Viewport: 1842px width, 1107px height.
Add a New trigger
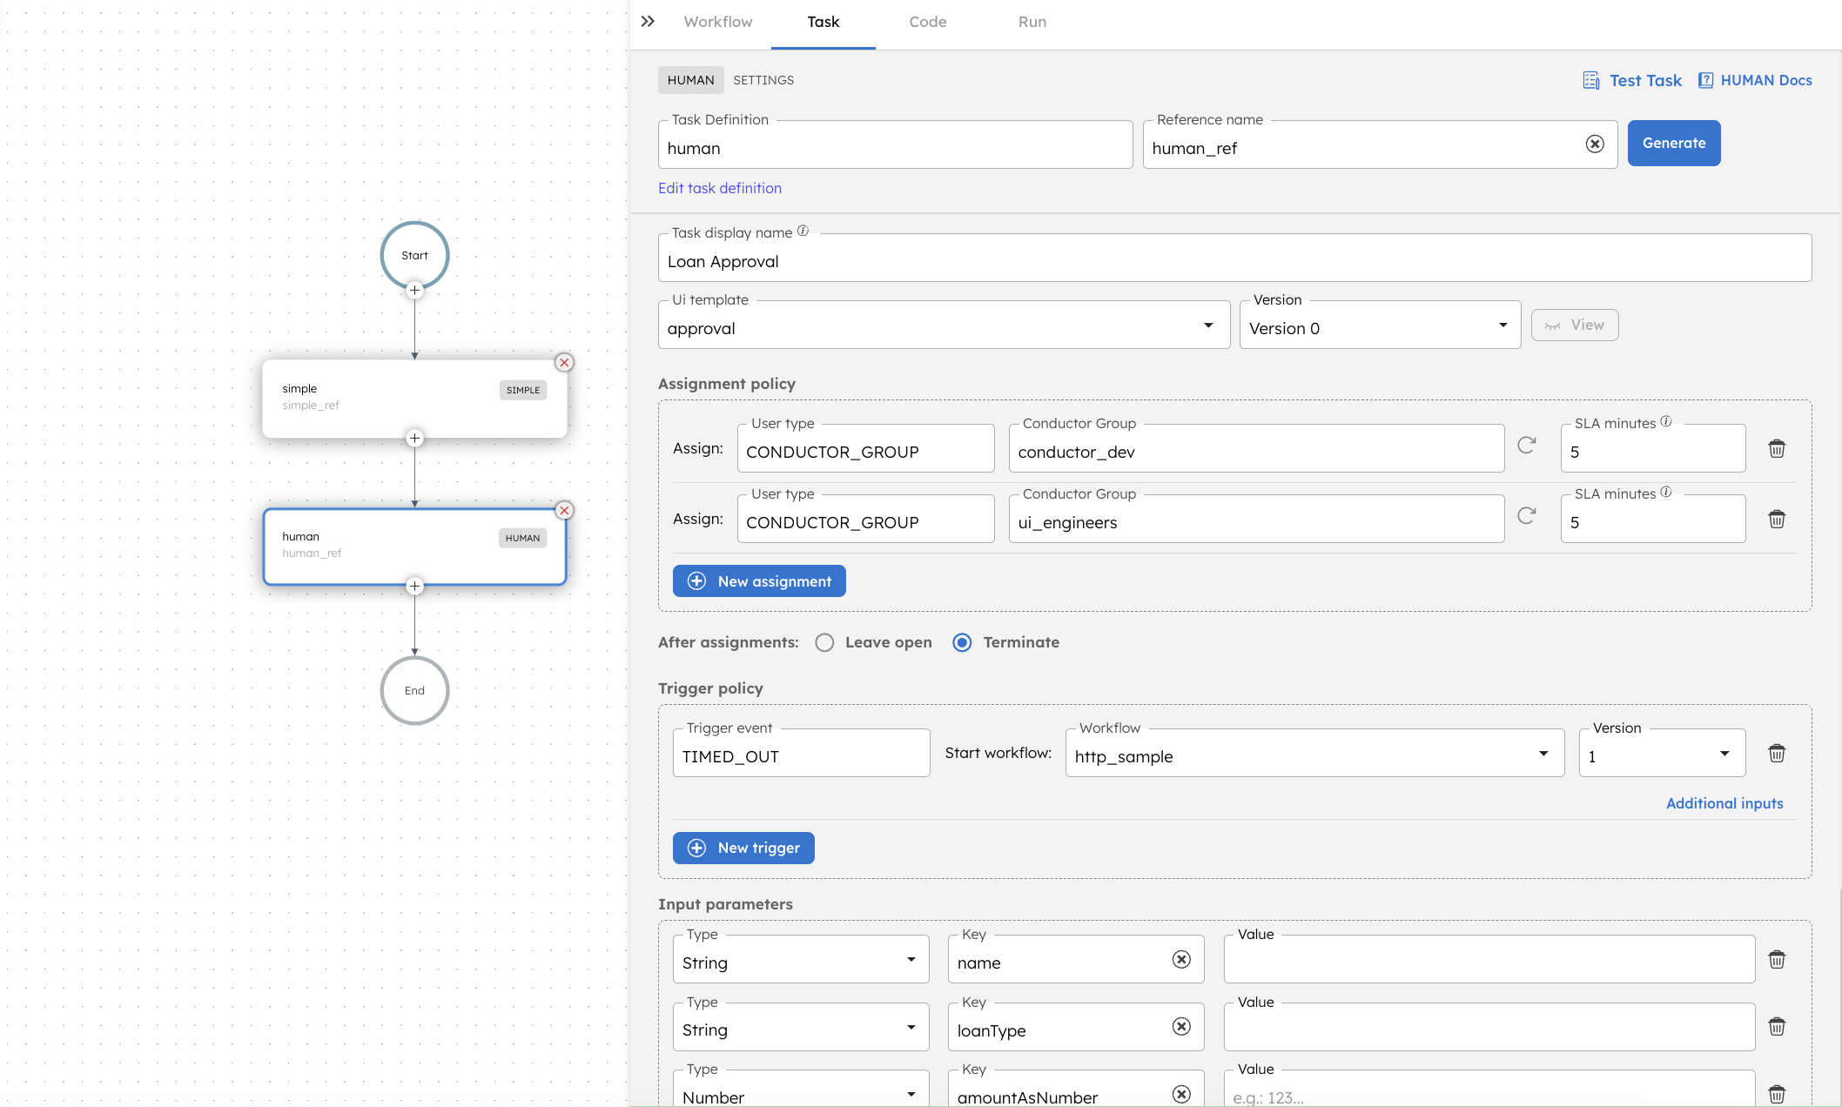(743, 849)
